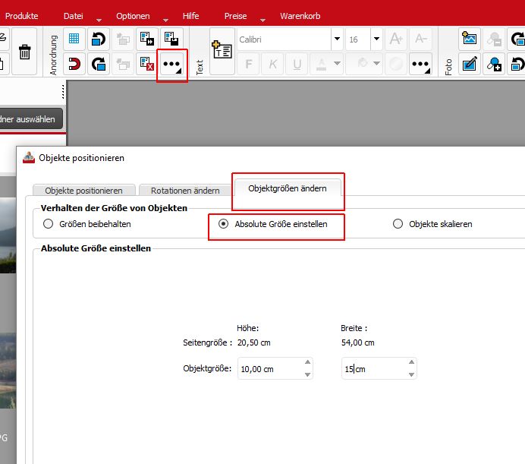The image size is (525, 464).
Task: Switch to 'Objekte positionieren' tab
Action: [83, 191]
